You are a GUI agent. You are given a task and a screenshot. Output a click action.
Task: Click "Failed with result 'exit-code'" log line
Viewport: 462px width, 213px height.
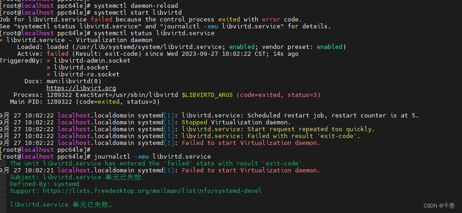pyautogui.click(x=180, y=136)
